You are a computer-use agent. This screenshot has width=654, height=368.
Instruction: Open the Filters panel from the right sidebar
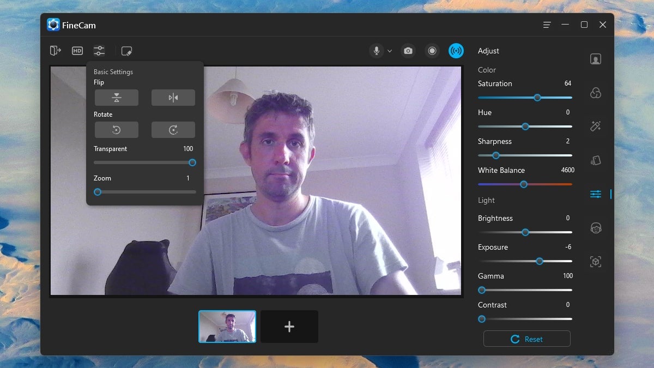click(595, 93)
